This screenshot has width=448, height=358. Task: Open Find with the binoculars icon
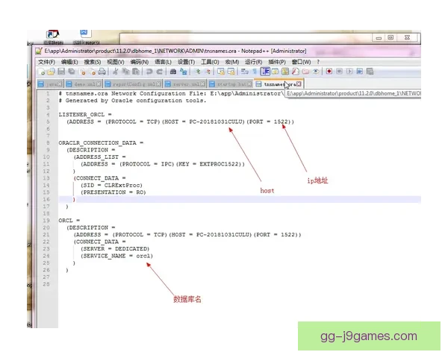click(x=173, y=72)
